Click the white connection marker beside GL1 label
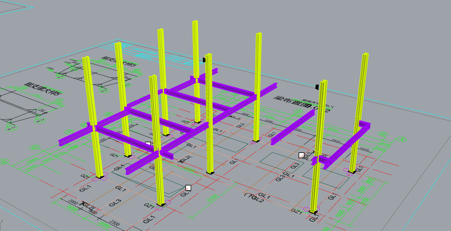This screenshot has width=451, height=231. (188, 187)
